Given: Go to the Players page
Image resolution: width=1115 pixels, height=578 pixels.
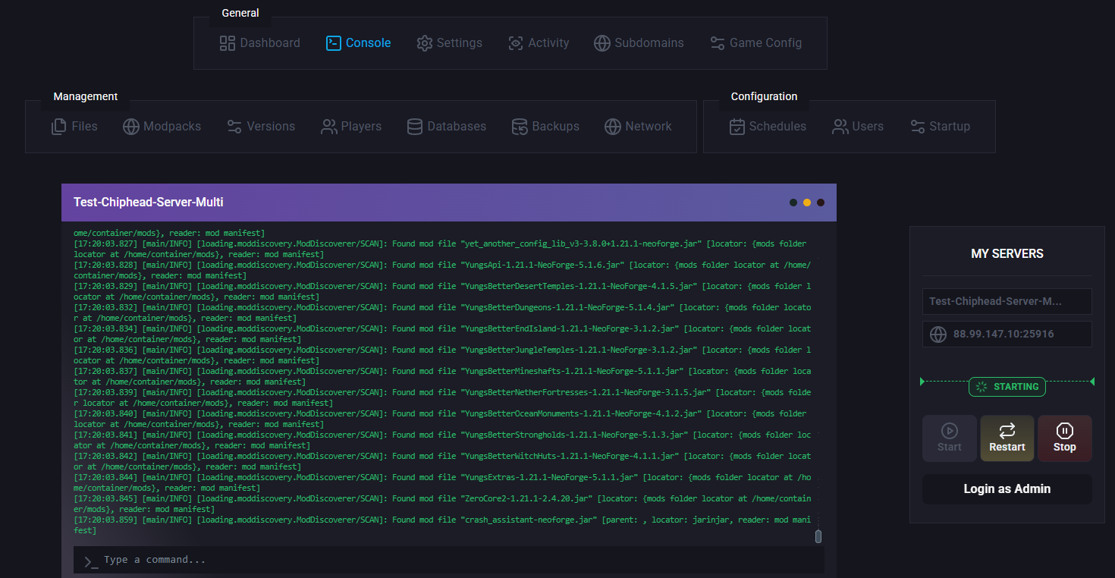Looking at the screenshot, I should tap(351, 127).
